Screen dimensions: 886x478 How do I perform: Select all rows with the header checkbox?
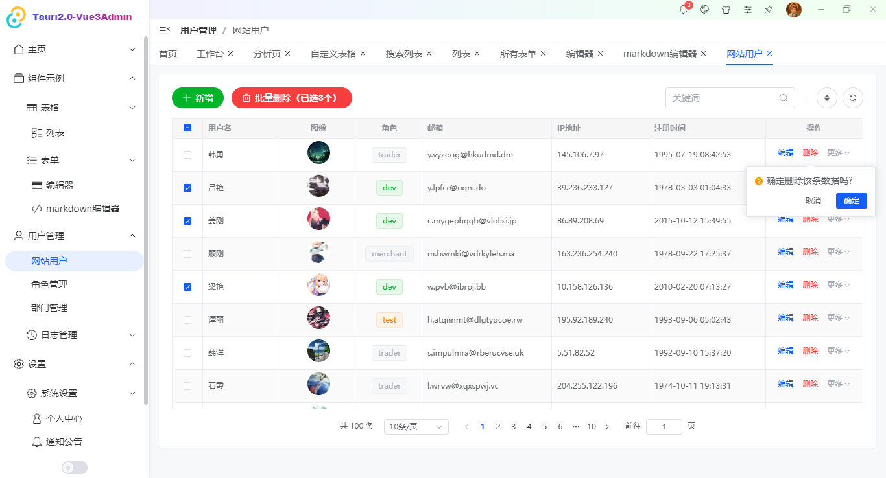tap(187, 128)
